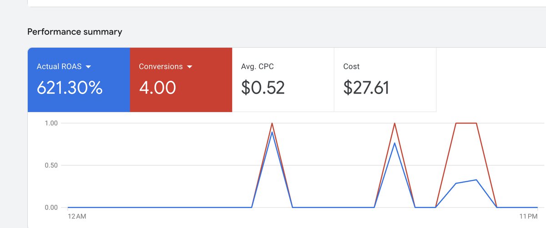Click the first red conversions peak on the chart
546x228 pixels.
point(272,124)
